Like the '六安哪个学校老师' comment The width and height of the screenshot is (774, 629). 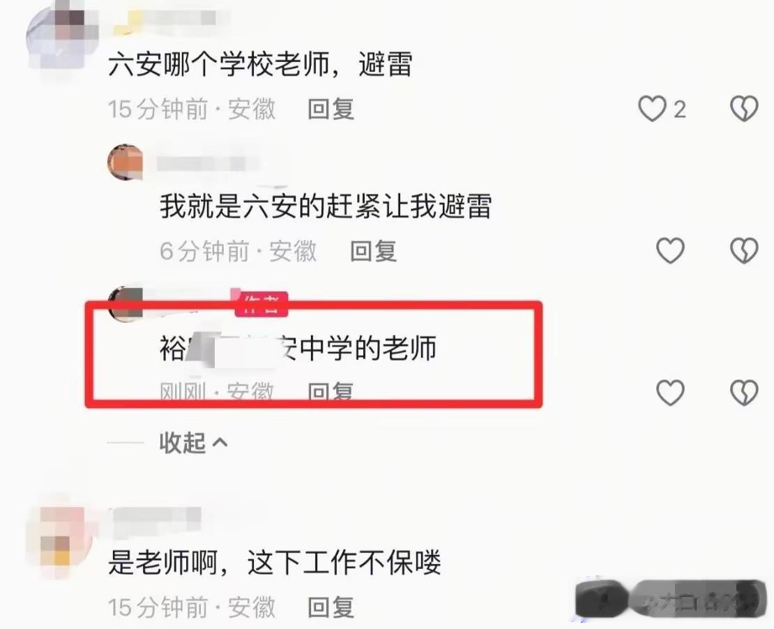652,109
